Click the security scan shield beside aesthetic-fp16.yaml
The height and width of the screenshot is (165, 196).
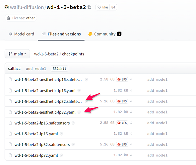point(79,91)
